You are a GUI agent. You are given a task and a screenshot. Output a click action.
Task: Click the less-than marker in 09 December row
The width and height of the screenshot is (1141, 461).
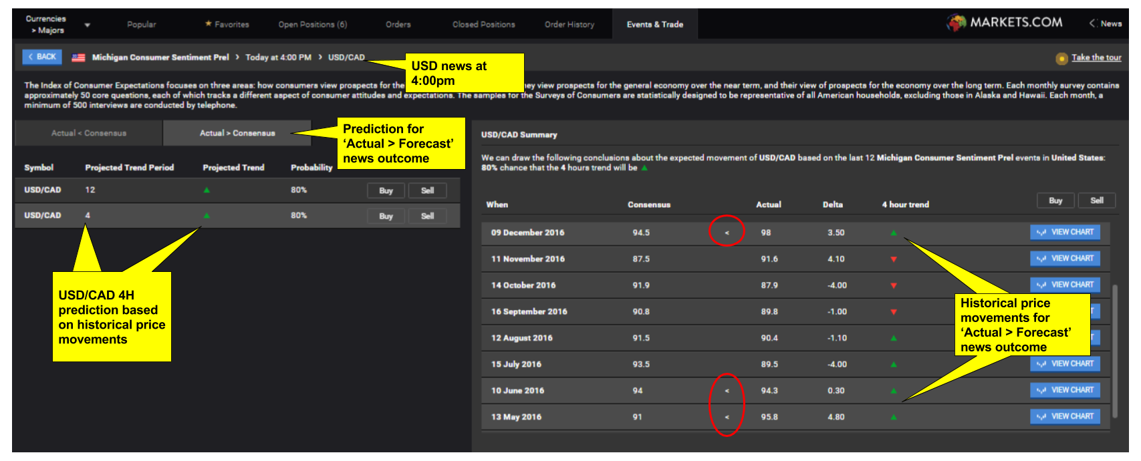click(x=727, y=233)
